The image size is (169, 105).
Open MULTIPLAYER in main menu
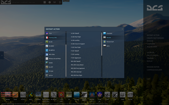tap(152, 47)
